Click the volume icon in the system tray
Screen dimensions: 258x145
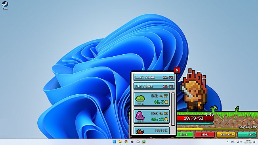241,142
